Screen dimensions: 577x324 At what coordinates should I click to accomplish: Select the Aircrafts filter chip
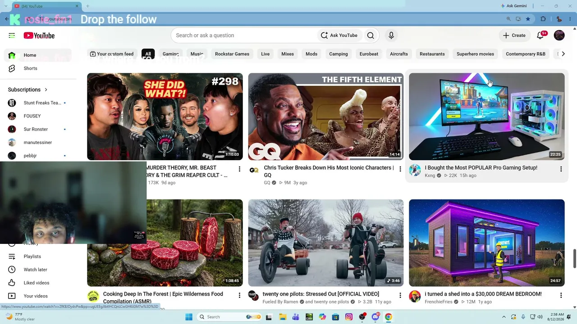[399, 54]
